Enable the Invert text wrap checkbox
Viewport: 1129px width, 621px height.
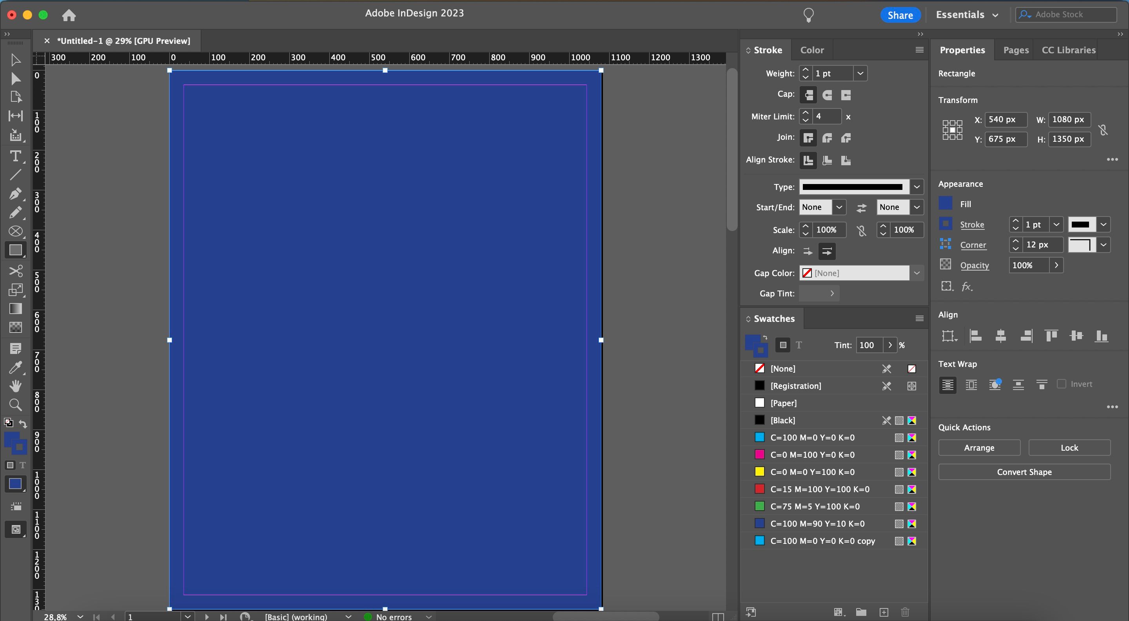pyautogui.click(x=1062, y=384)
